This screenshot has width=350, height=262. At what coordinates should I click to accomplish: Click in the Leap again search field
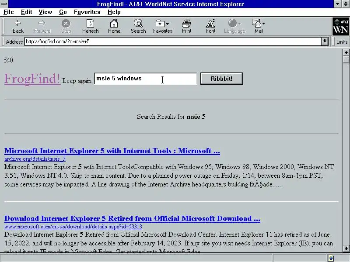click(146, 79)
